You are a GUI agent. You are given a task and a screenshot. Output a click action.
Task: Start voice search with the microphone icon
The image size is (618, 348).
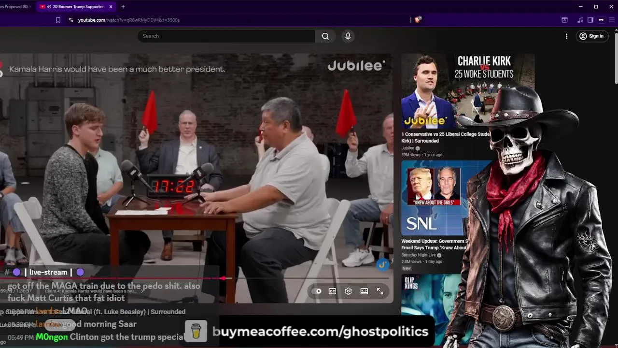click(348, 36)
